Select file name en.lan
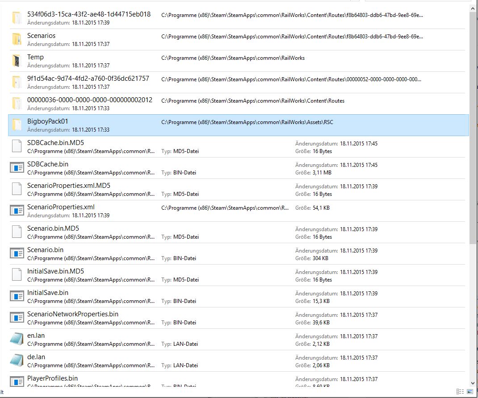The height and width of the screenshot is (398, 478). coord(36,335)
